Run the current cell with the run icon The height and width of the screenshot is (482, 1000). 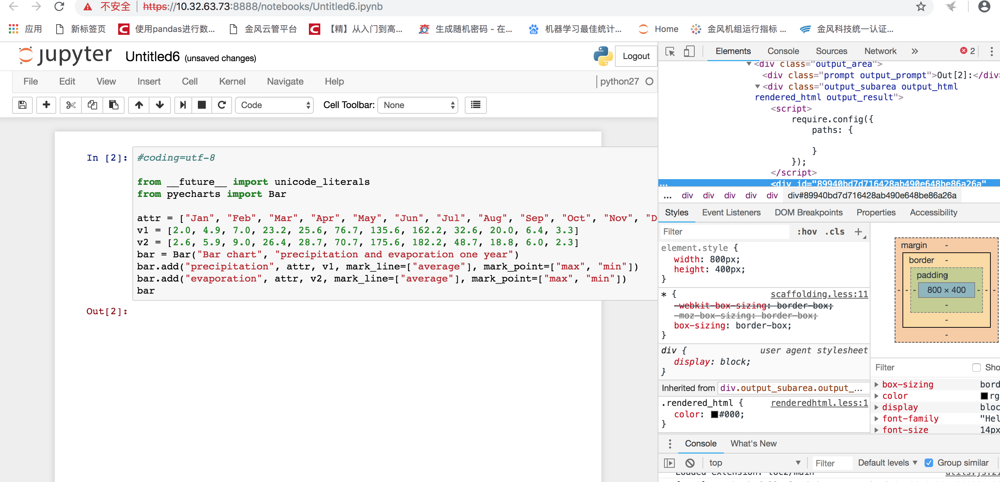click(183, 105)
